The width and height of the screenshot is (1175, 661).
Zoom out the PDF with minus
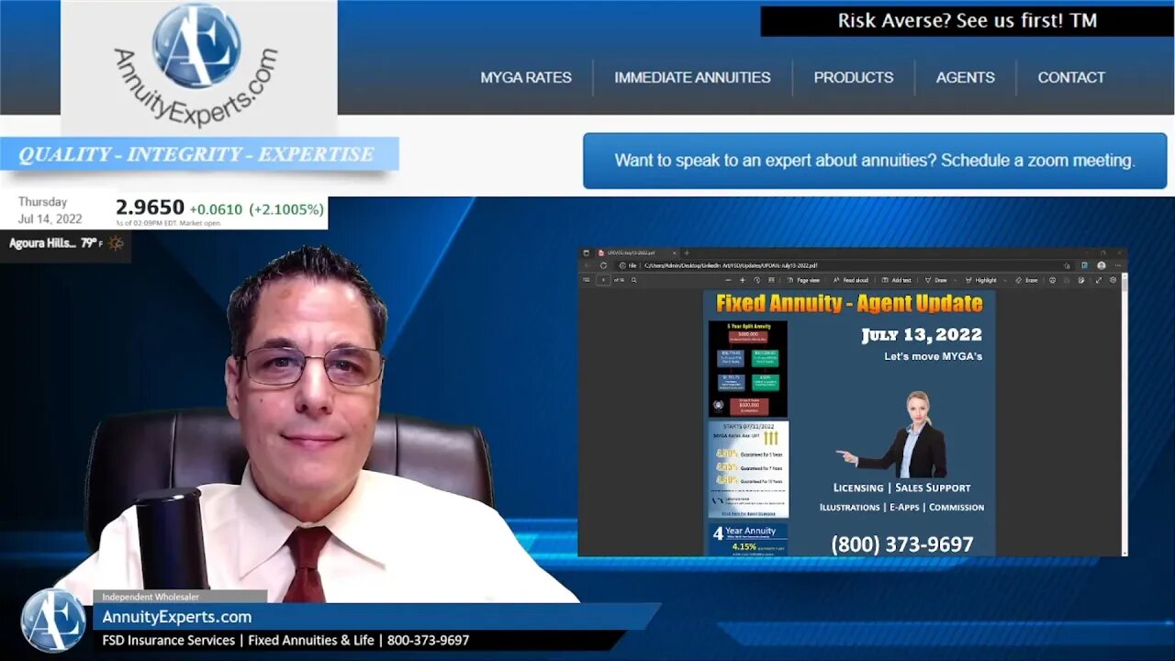728,280
